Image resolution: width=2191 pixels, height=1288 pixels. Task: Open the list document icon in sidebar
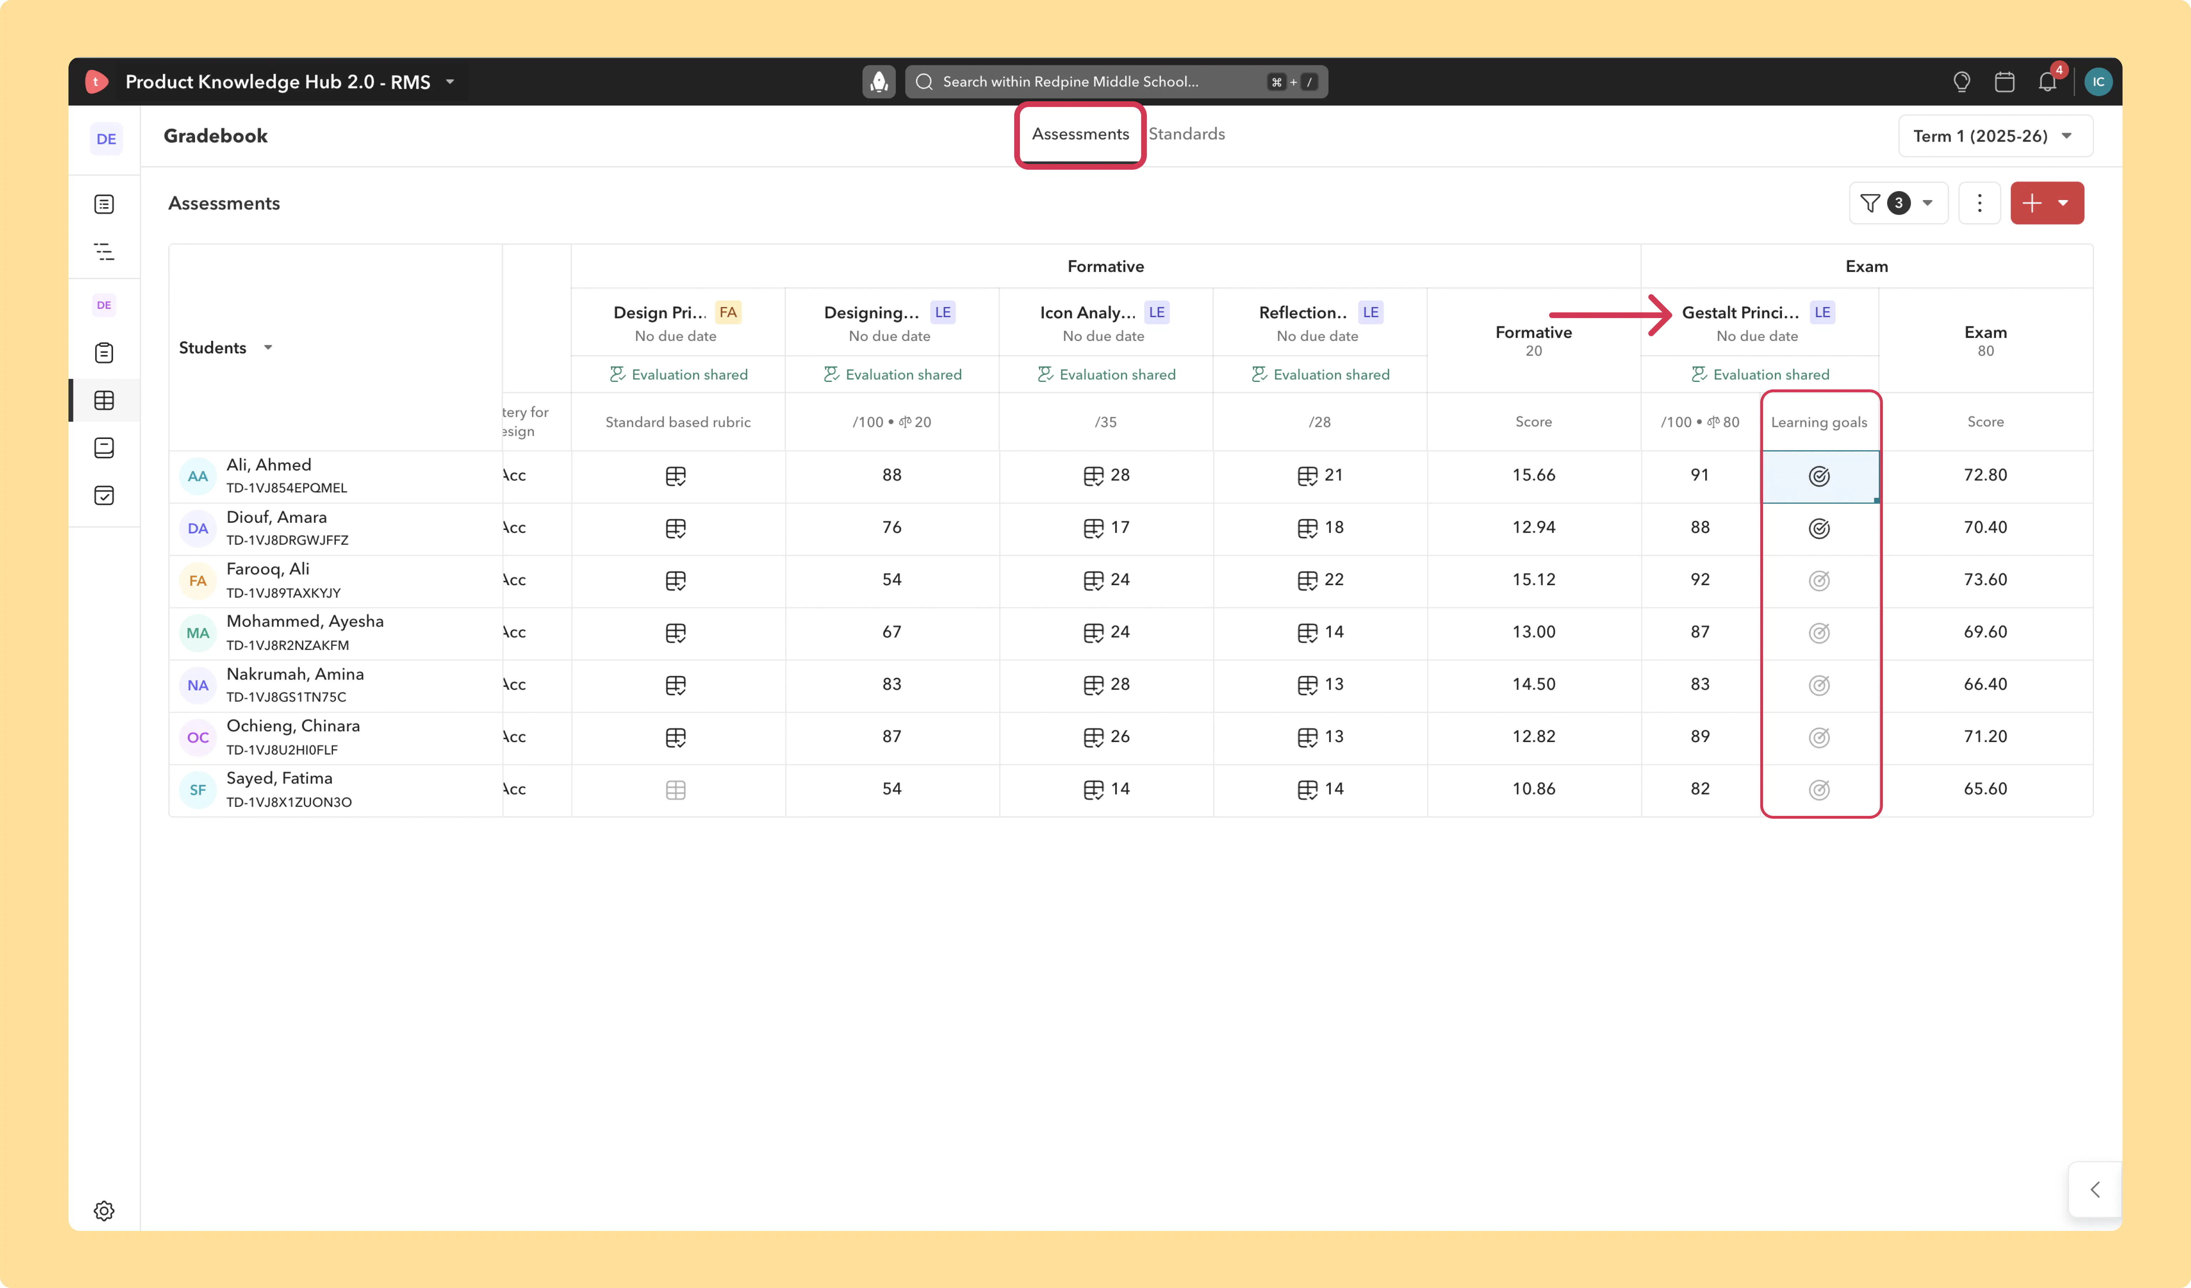click(104, 204)
